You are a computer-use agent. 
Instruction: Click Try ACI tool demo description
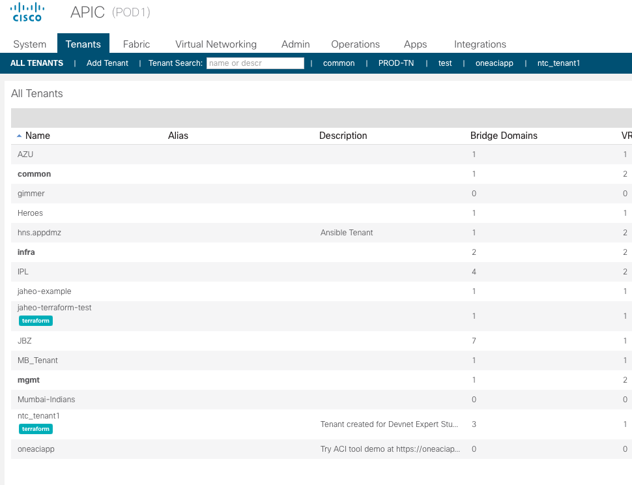390,449
